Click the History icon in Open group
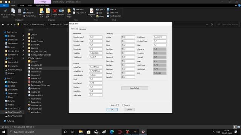This screenshot has height=135, width=241. coord(100,16)
